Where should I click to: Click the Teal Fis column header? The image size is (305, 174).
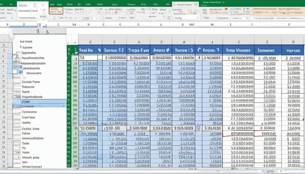[x=87, y=50]
